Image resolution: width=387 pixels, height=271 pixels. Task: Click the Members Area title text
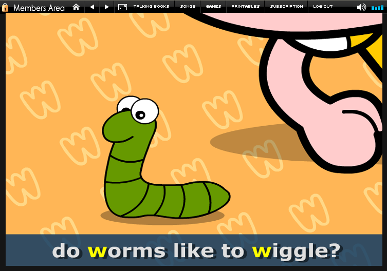click(39, 8)
